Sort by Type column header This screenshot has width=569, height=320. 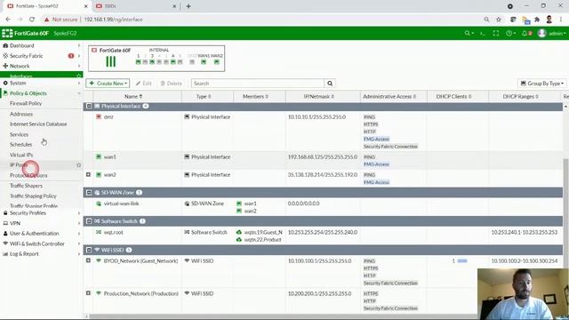pos(204,97)
